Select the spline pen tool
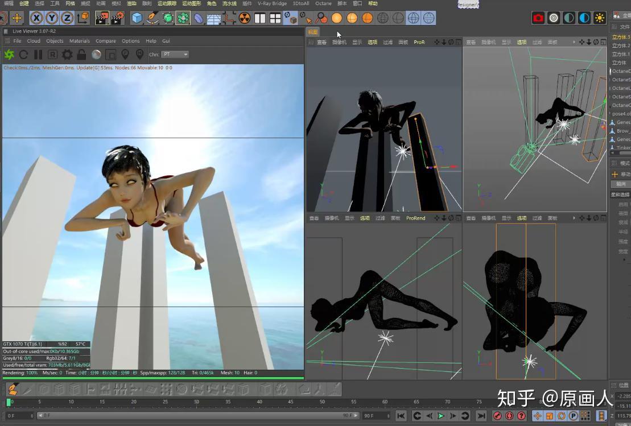This screenshot has width=631, height=426. (152, 18)
